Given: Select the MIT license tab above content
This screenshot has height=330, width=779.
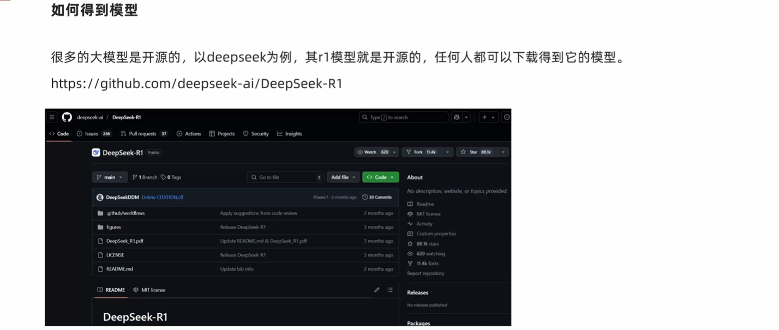Looking at the screenshot, I should (x=149, y=290).
